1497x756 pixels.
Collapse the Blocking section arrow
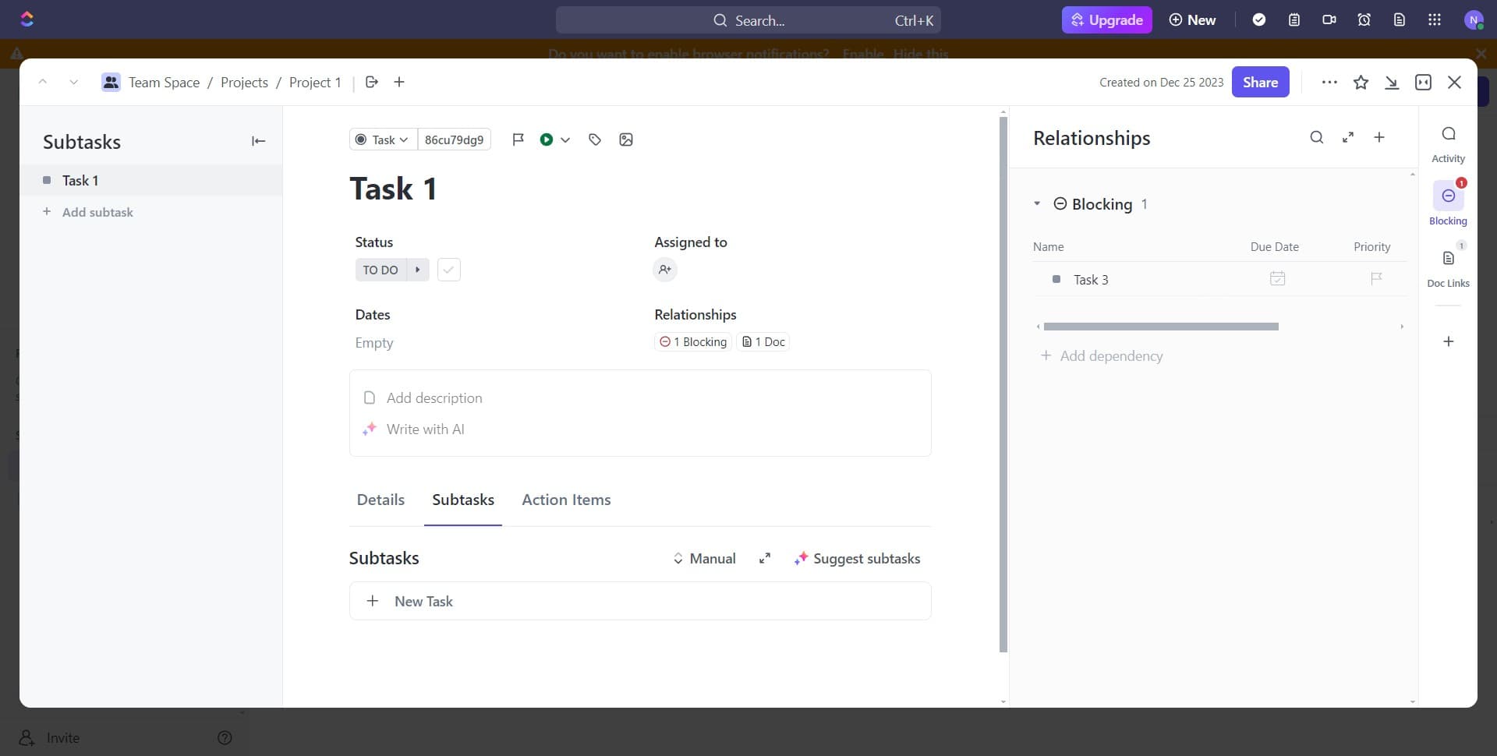(x=1037, y=204)
